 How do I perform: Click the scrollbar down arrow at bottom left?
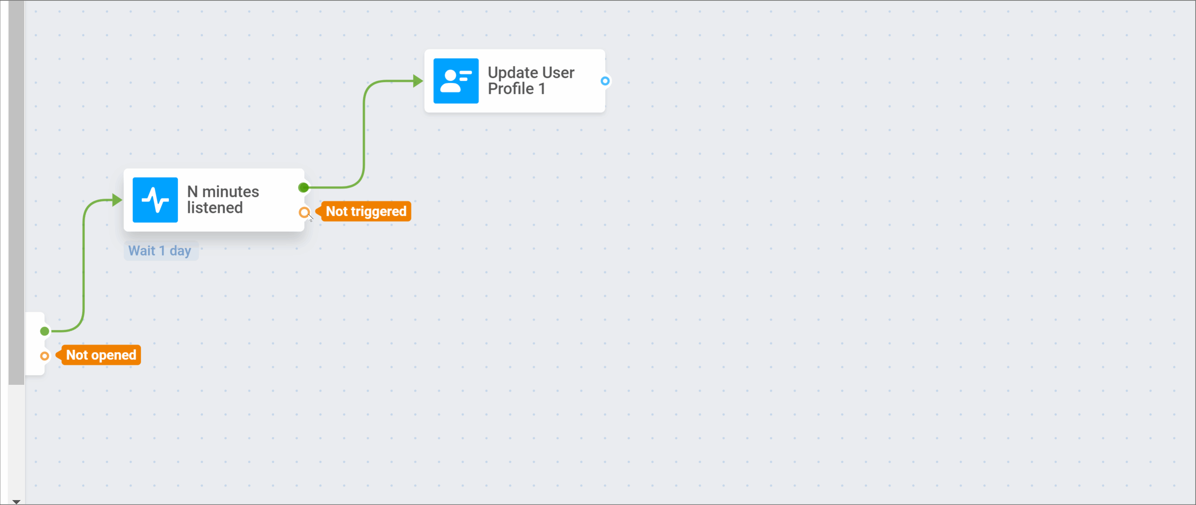(x=16, y=502)
